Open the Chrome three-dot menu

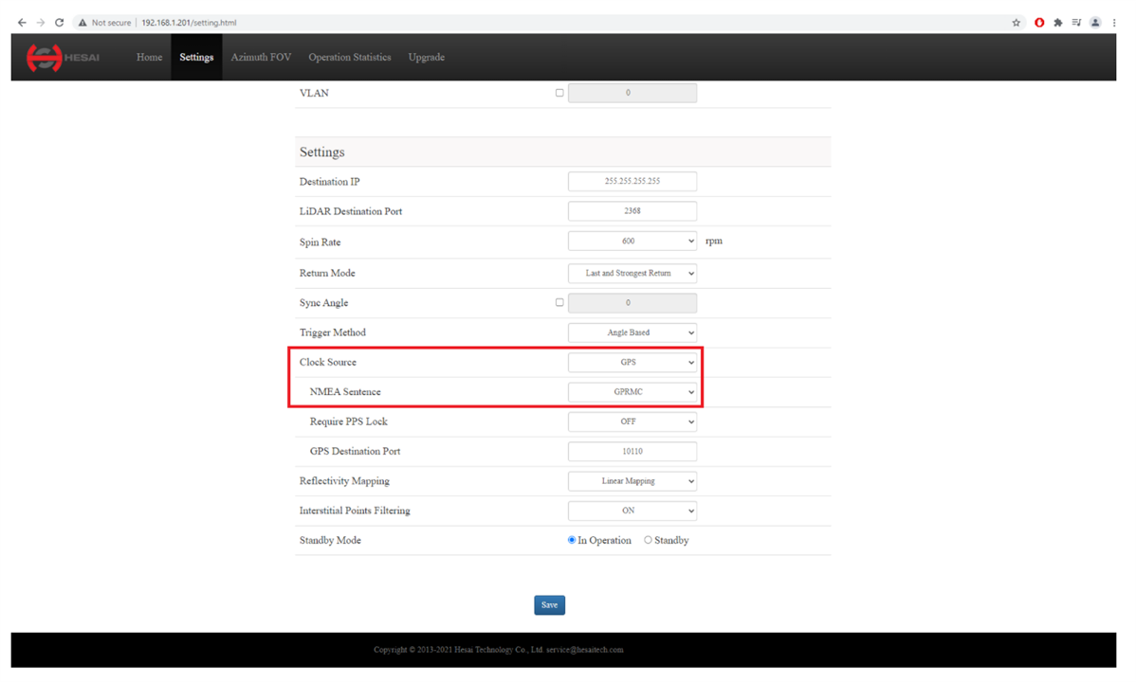click(x=1114, y=23)
